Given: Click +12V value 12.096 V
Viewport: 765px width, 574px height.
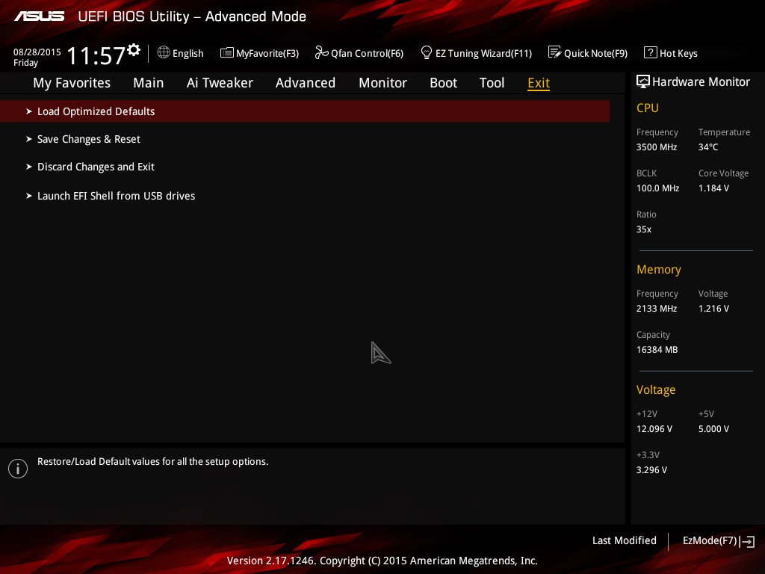Looking at the screenshot, I should point(654,428).
